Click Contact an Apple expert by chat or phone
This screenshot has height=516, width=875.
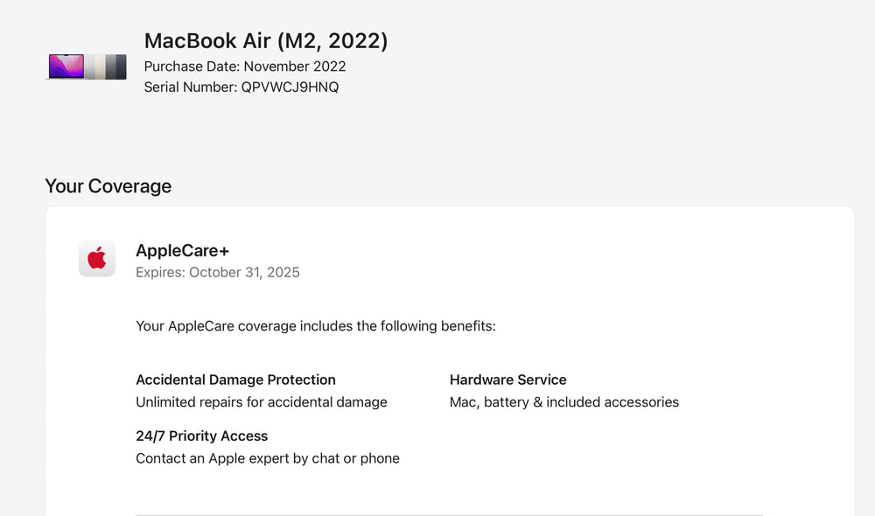[268, 458]
